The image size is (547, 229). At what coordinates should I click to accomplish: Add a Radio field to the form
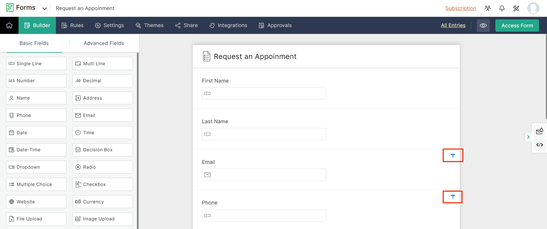coord(102,167)
